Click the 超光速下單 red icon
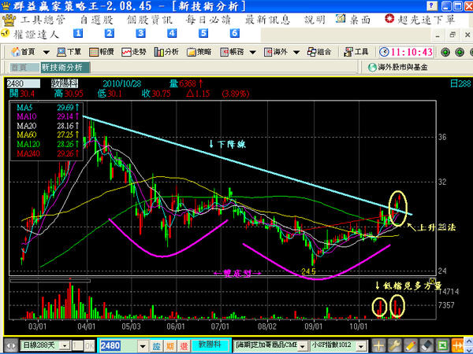Viewport: 473px width, 354px height. click(x=389, y=19)
